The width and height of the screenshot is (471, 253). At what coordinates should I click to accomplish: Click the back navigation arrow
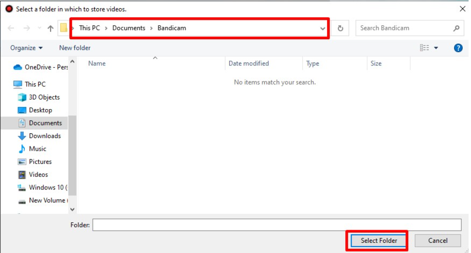11,28
